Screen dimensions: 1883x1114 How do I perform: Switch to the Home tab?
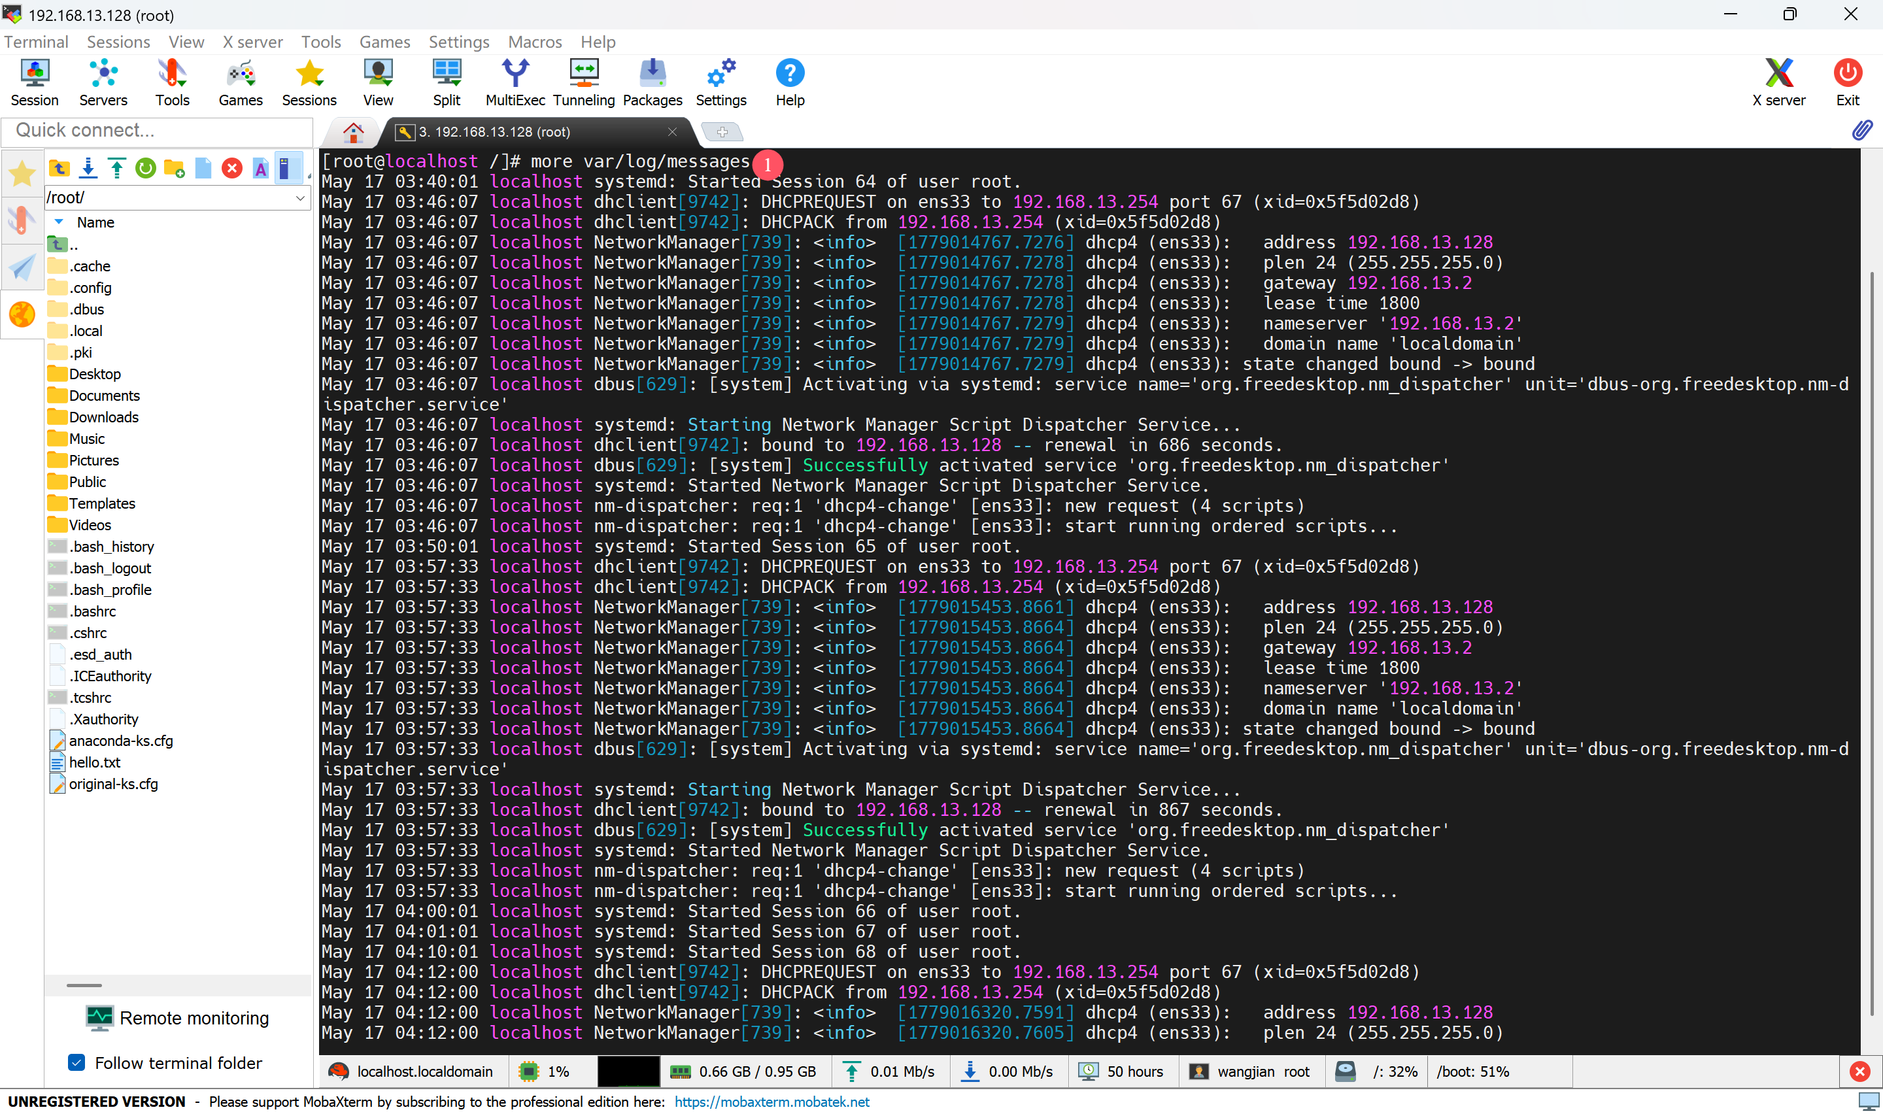[x=352, y=132]
